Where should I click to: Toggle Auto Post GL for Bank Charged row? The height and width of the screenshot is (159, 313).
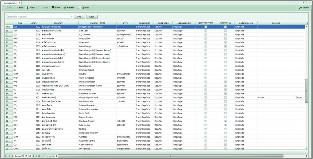coord(225,46)
